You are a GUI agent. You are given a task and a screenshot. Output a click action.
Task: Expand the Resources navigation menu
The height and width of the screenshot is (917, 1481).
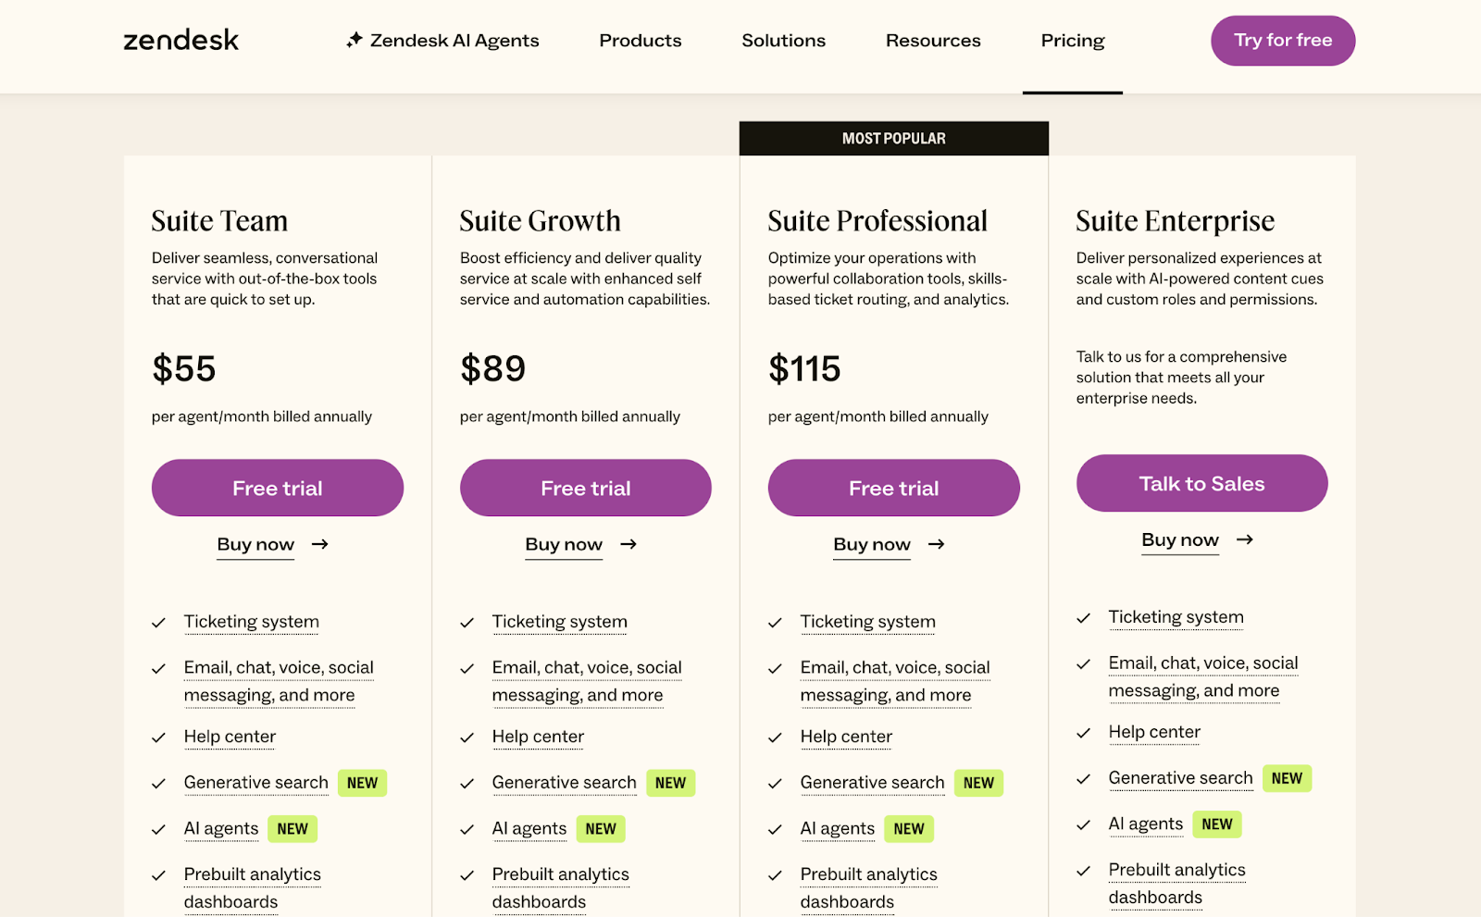tap(933, 41)
